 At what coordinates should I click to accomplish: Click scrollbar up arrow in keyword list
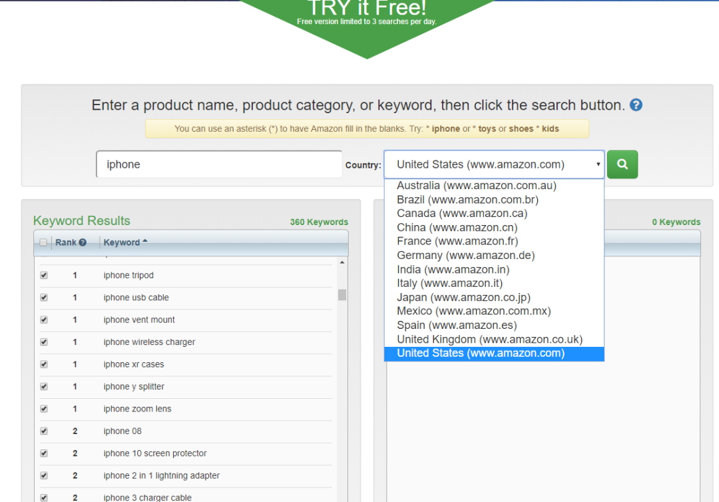(x=342, y=263)
